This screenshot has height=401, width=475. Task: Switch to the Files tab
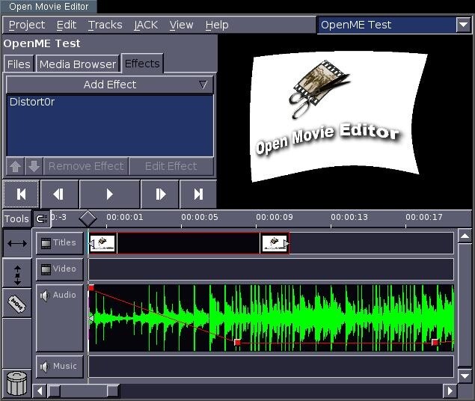click(x=19, y=64)
